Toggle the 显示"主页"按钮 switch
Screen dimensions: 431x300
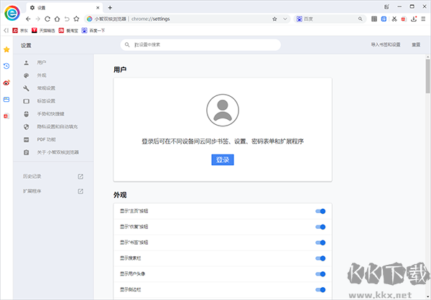coord(320,211)
